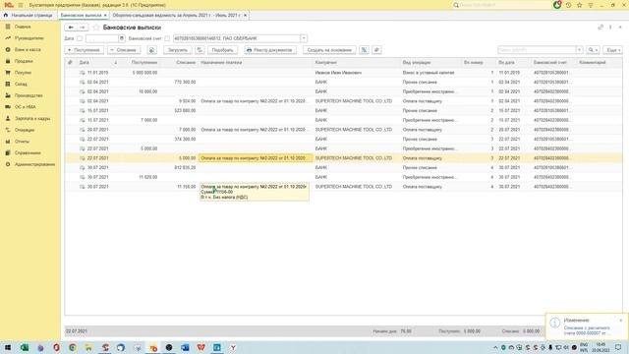Expand the list search field dropdown arrow
Screen dimensions: 629x354
[x=579, y=50]
